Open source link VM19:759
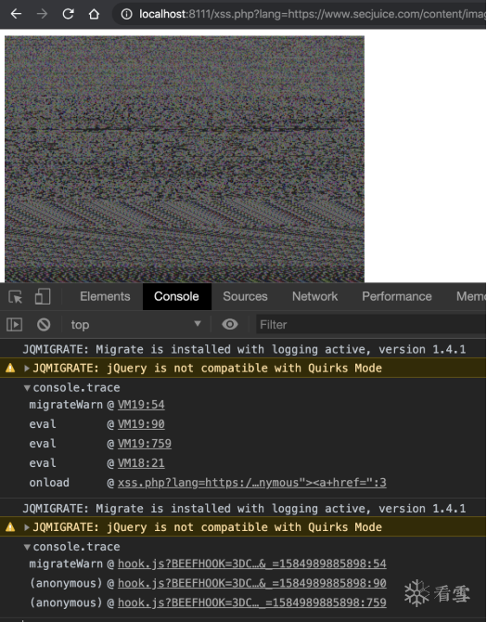Screen dimensions: 487x622 pyautogui.click(x=145, y=444)
